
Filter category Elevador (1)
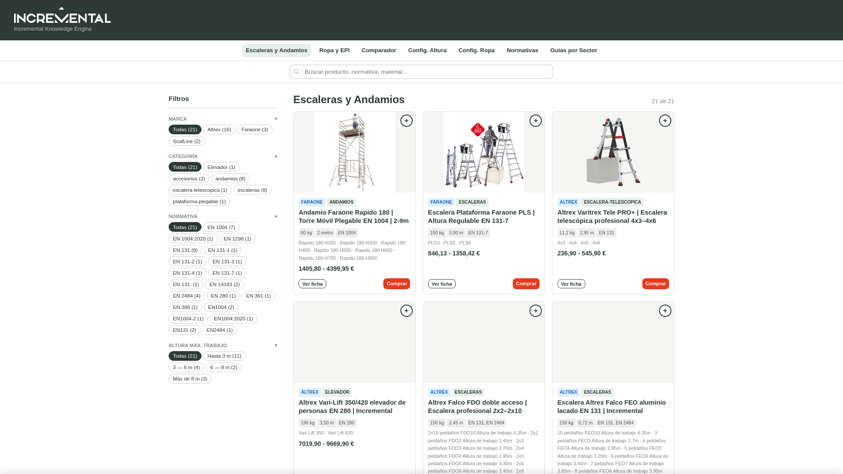[221, 167]
